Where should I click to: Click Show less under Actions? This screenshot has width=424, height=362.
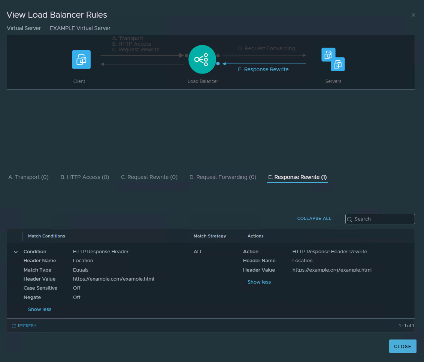click(x=259, y=282)
